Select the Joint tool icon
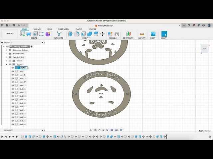The width and height of the screenshot is (213, 159). tap(116, 34)
